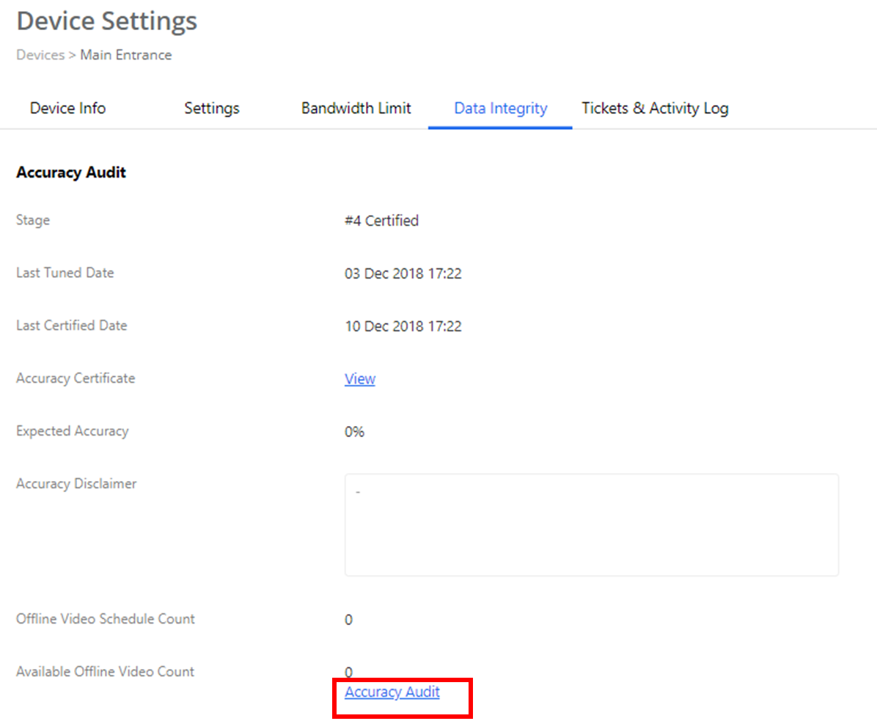This screenshot has width=877, height=721.
Task: Select the '#4 Certified' stage value
Action: [381, 221]
